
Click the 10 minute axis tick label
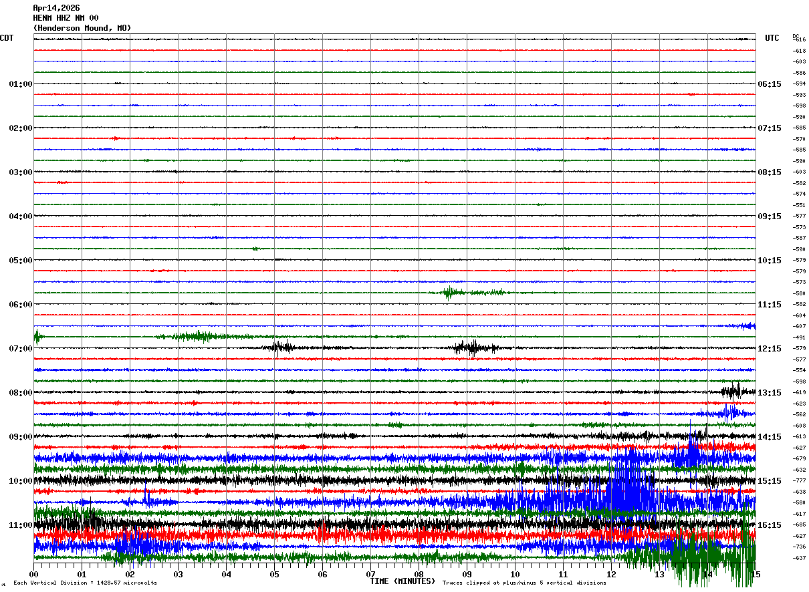point(515,575)
